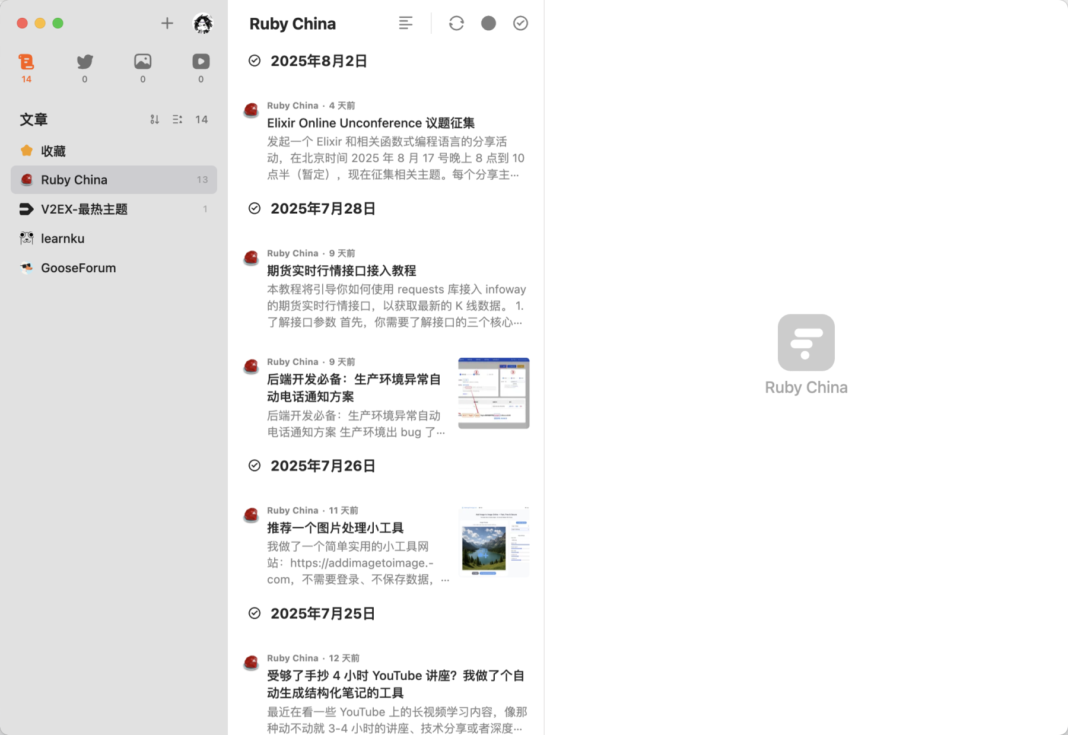This screenshot has width=1068, height=735.
Task: Click Ruby China icon beside 推荐一个图片处理小工具
Action: pyautogui.click(x=251, y=514)
